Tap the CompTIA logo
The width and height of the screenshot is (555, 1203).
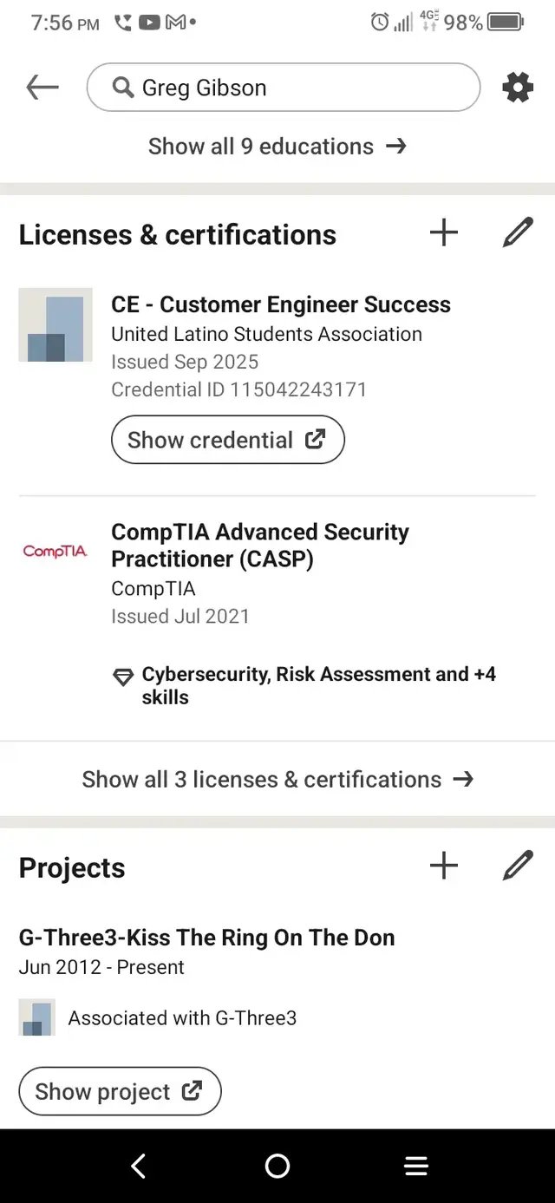coord(55,551)
